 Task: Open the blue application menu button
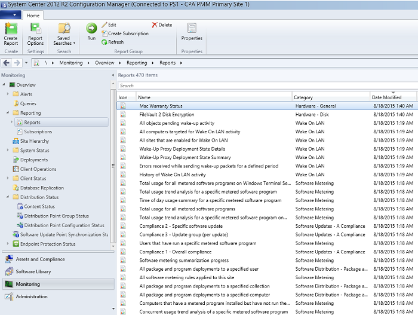coord(11,15)
